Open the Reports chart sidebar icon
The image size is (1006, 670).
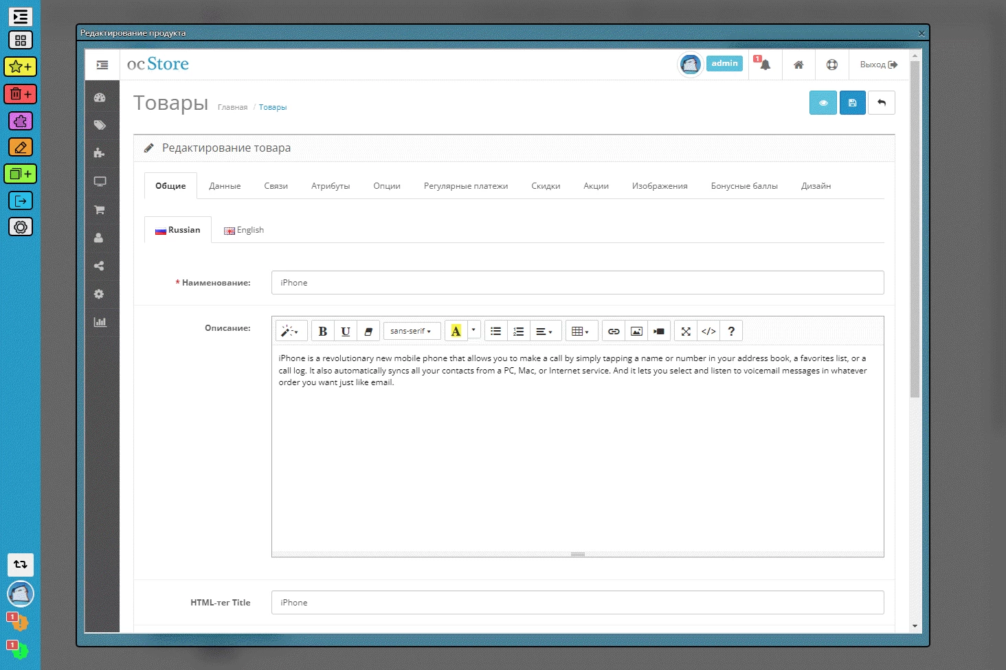coord(100,322)
